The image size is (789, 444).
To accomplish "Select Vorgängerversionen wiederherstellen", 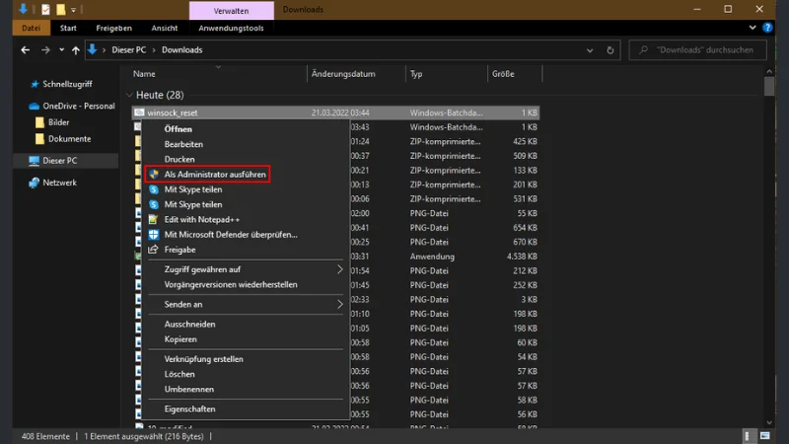I will (231, 284).
